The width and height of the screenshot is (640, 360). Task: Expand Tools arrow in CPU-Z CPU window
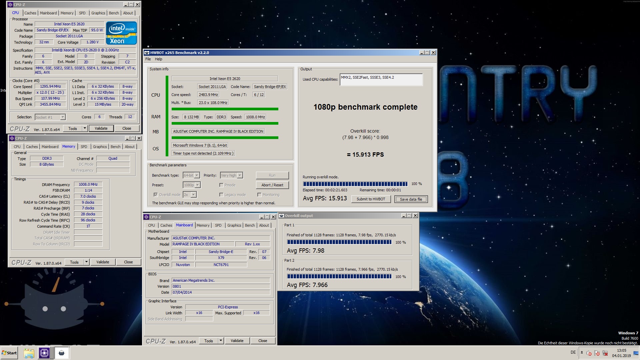85,128
